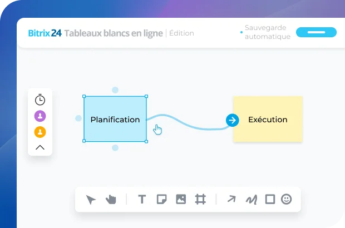Open the emoji smiley picker

click(286, 199)
